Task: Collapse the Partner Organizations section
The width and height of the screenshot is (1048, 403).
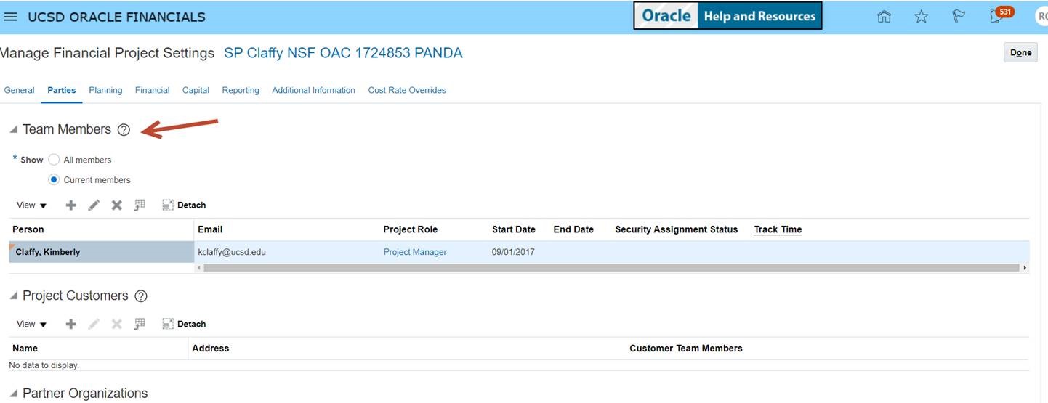Action: 13,394
